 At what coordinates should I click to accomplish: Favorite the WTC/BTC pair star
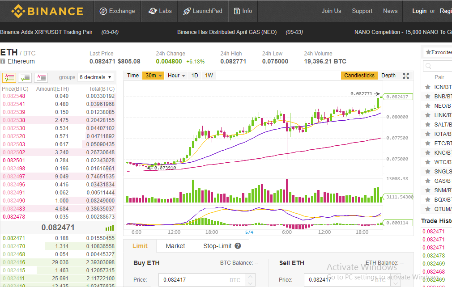click(x=428, y=162)
